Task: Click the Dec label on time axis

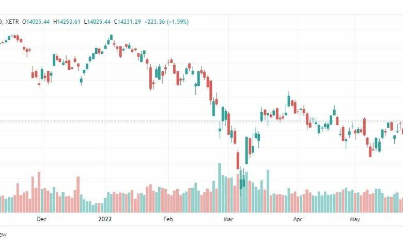Action: click(x=42, y=219)
